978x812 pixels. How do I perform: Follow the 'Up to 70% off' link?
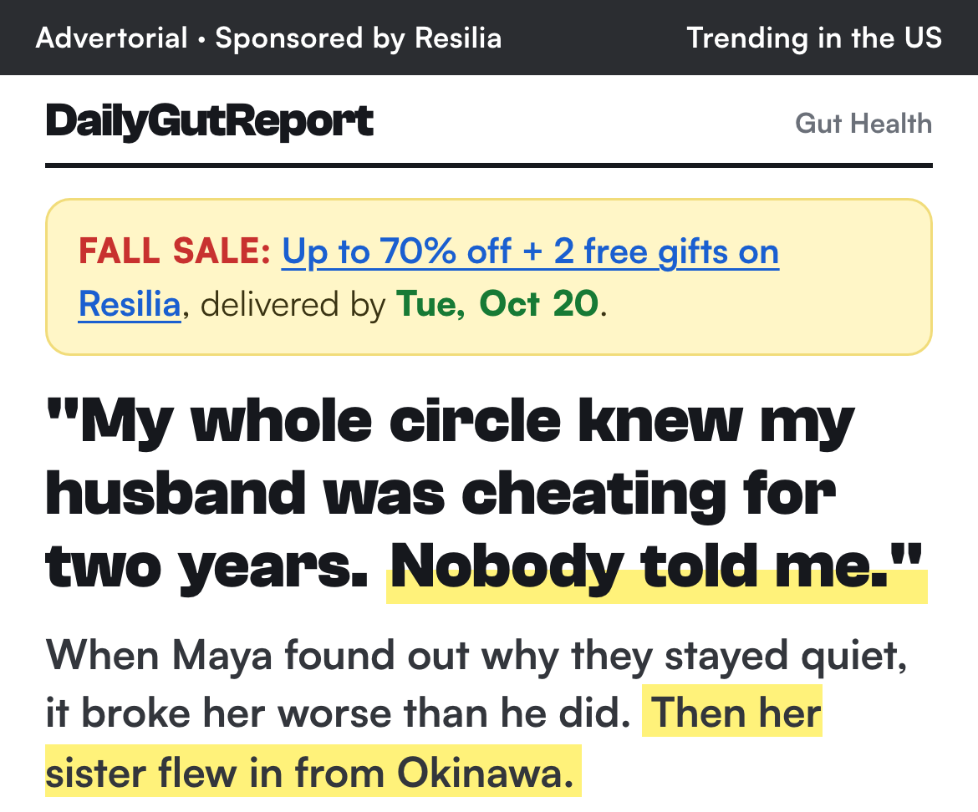tap(397, 251)
